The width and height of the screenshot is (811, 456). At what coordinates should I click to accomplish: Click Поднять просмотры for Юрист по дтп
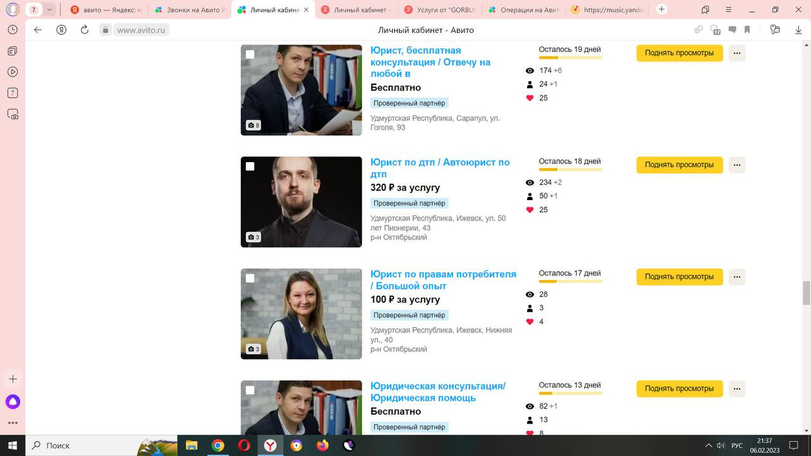(x=679, y=165)
